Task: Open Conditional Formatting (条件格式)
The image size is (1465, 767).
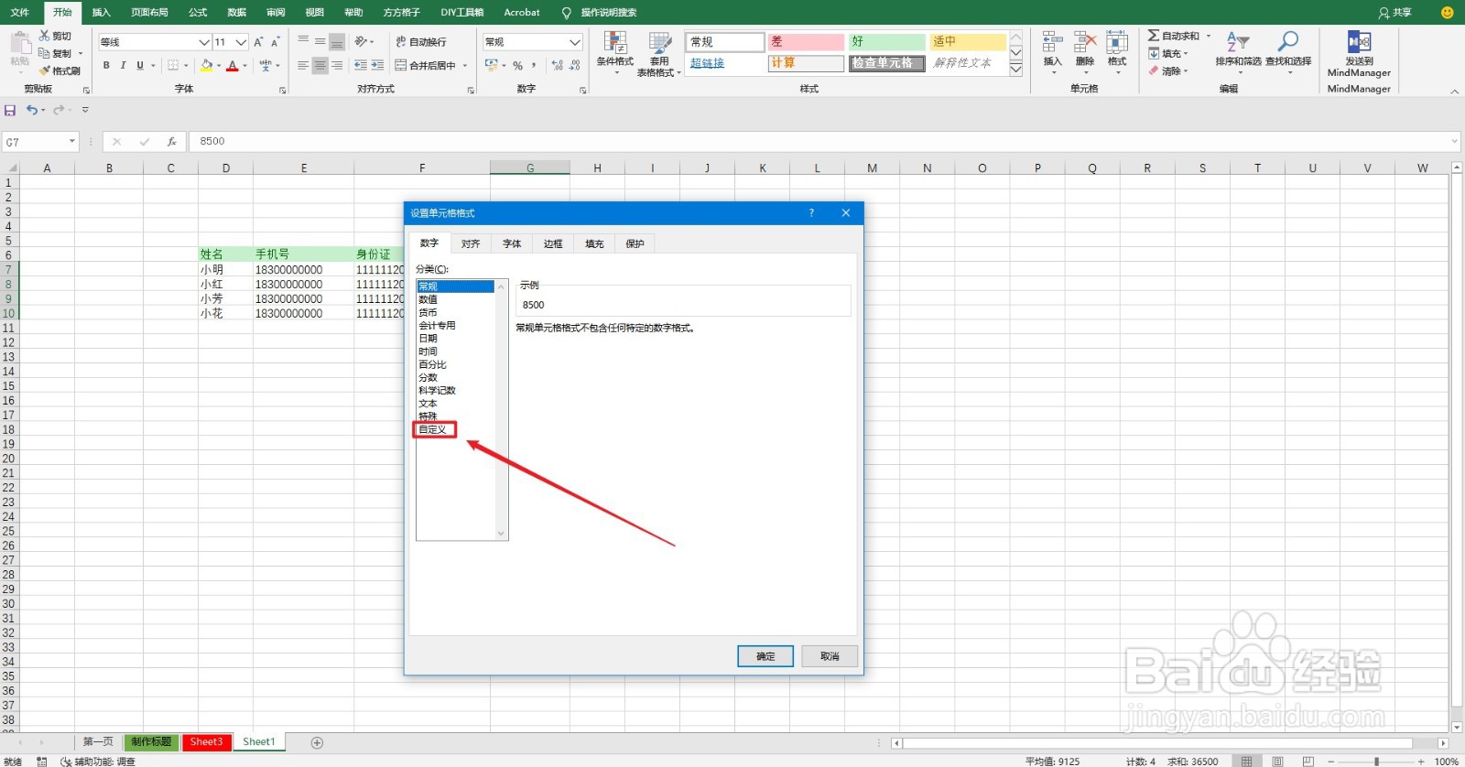Action: [615, 53]
